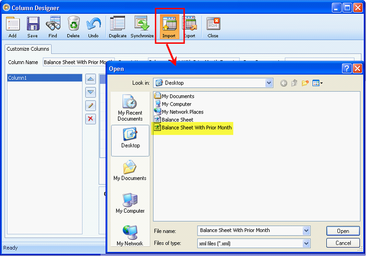Move column up with up arrow button

tap(90, 79)
